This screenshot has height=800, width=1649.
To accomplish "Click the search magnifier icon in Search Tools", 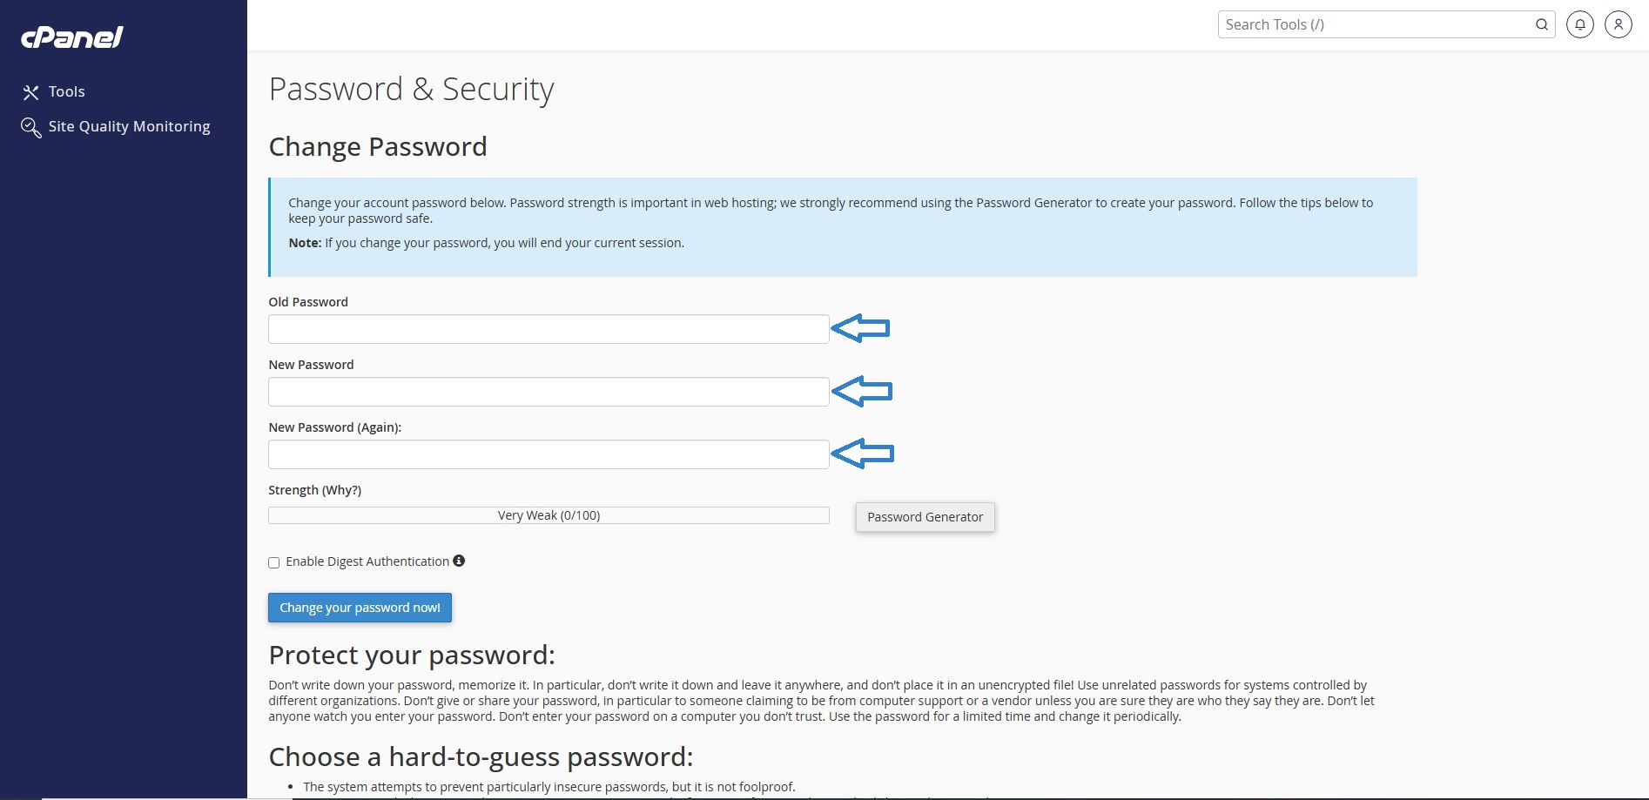I will tap(1541, 24).
